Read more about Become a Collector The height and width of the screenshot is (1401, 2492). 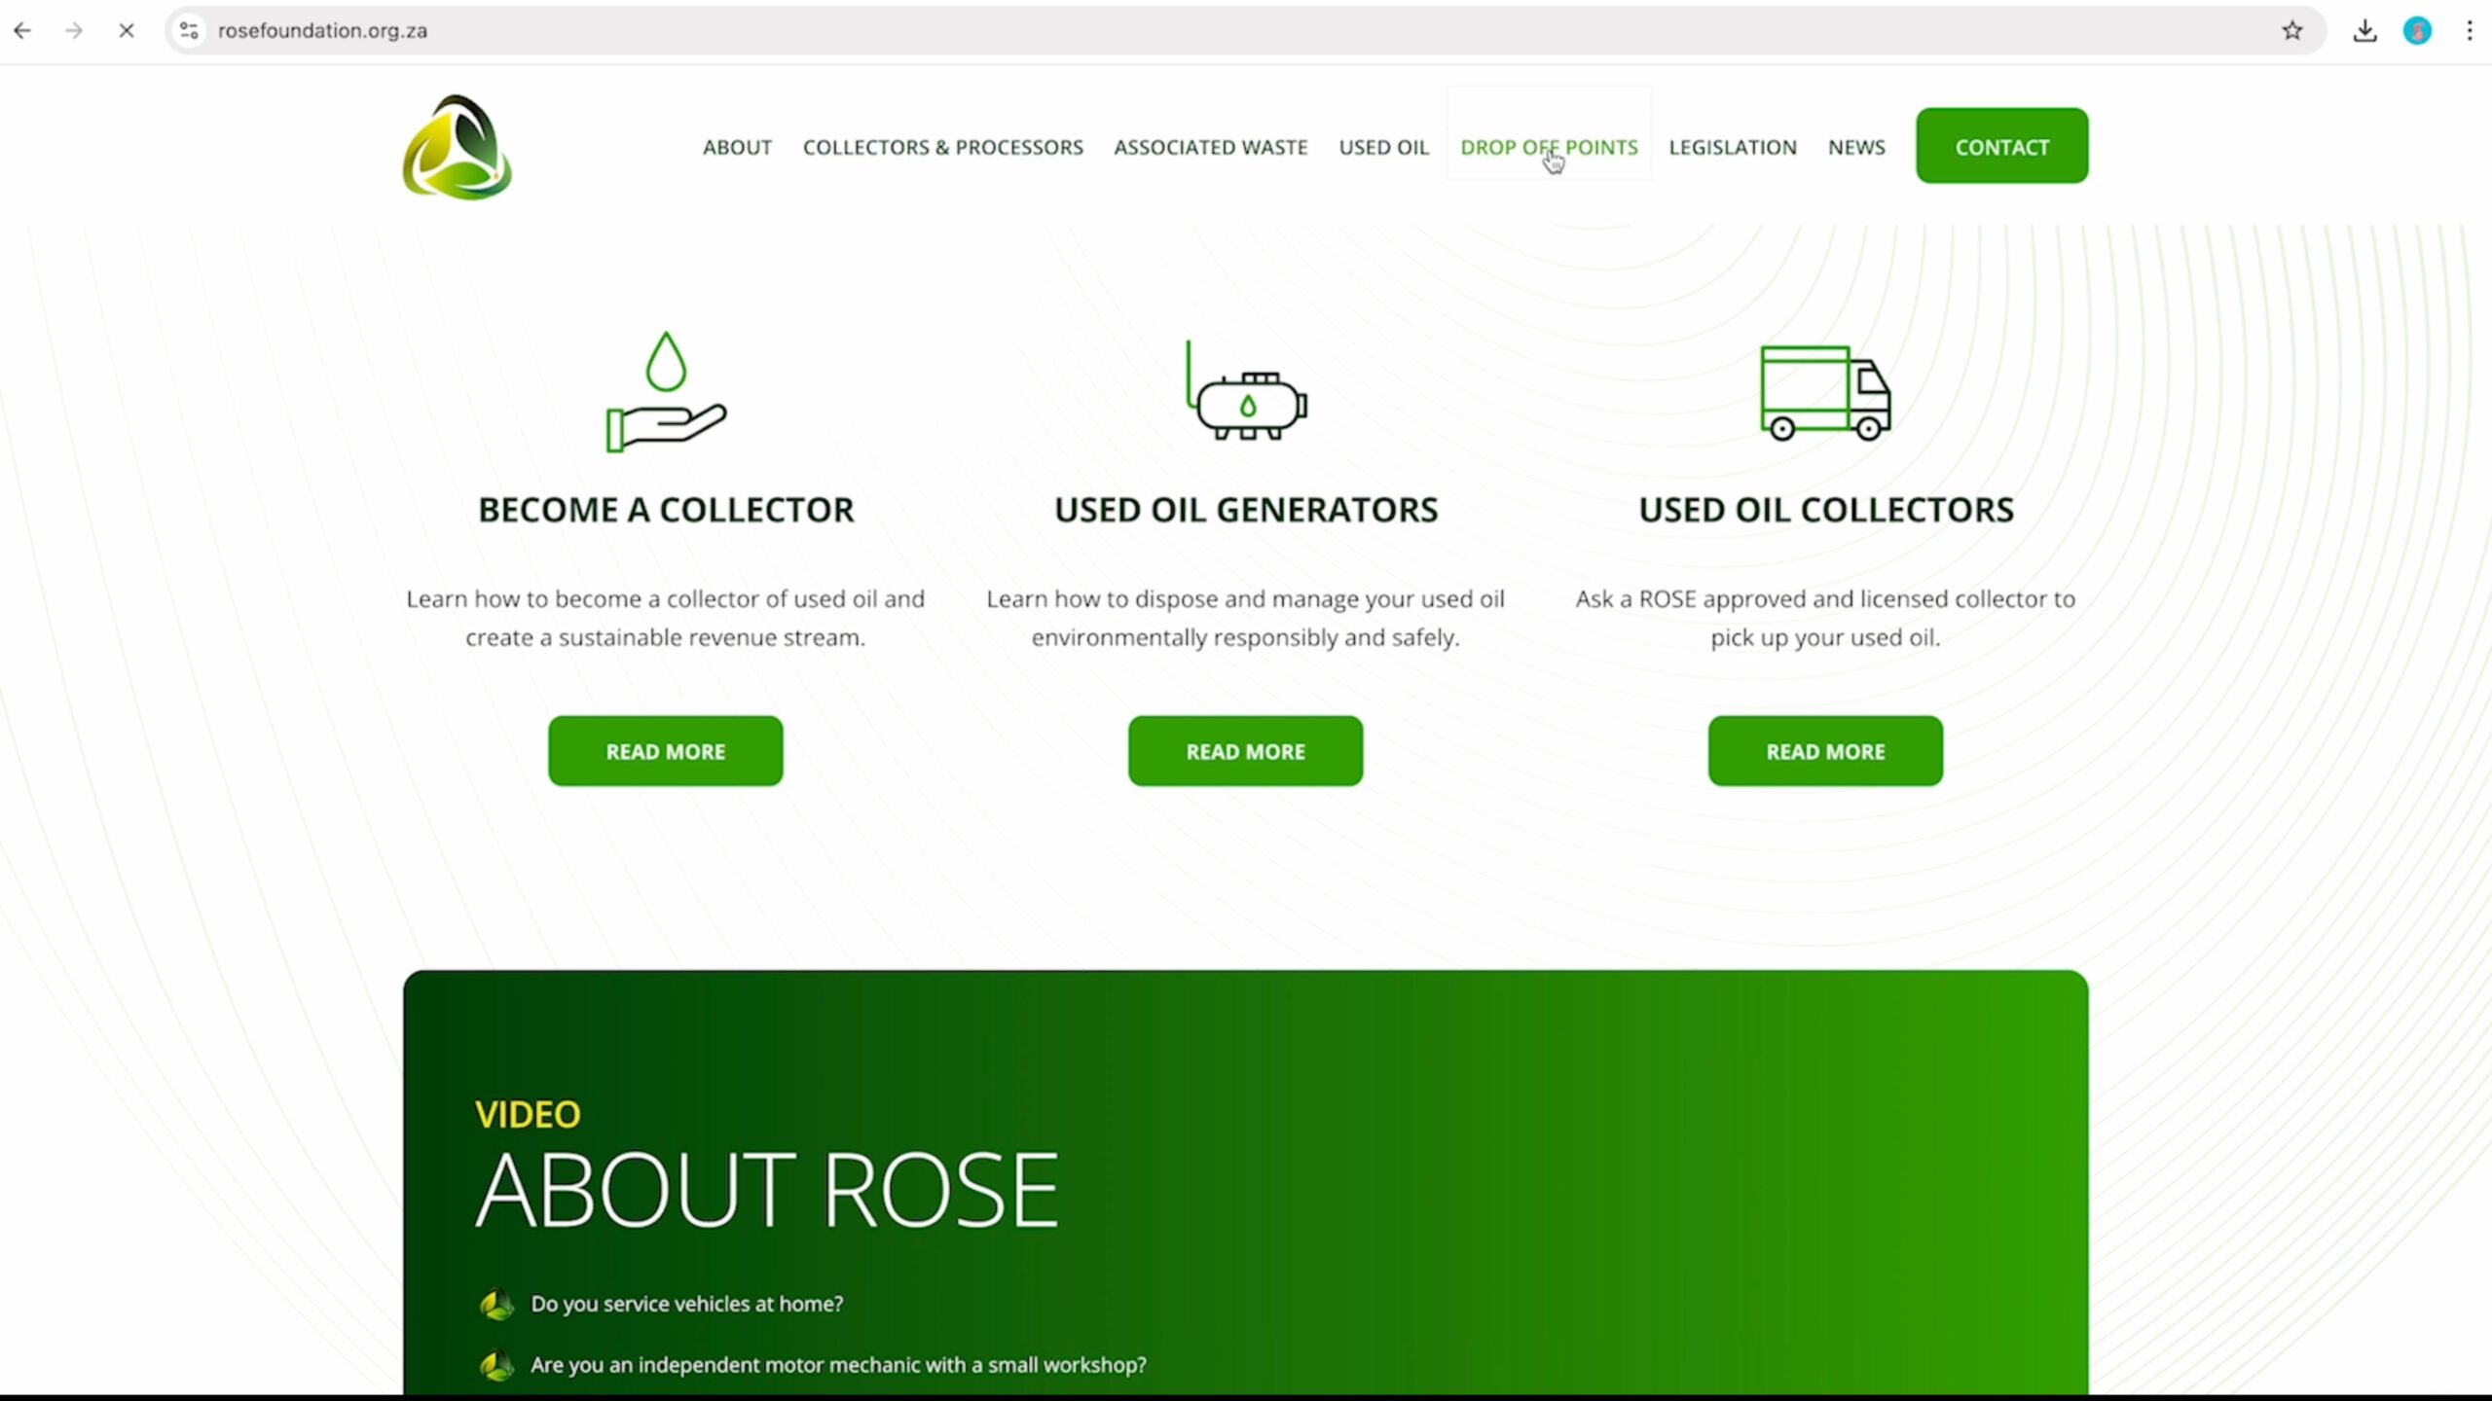(665, 751)
